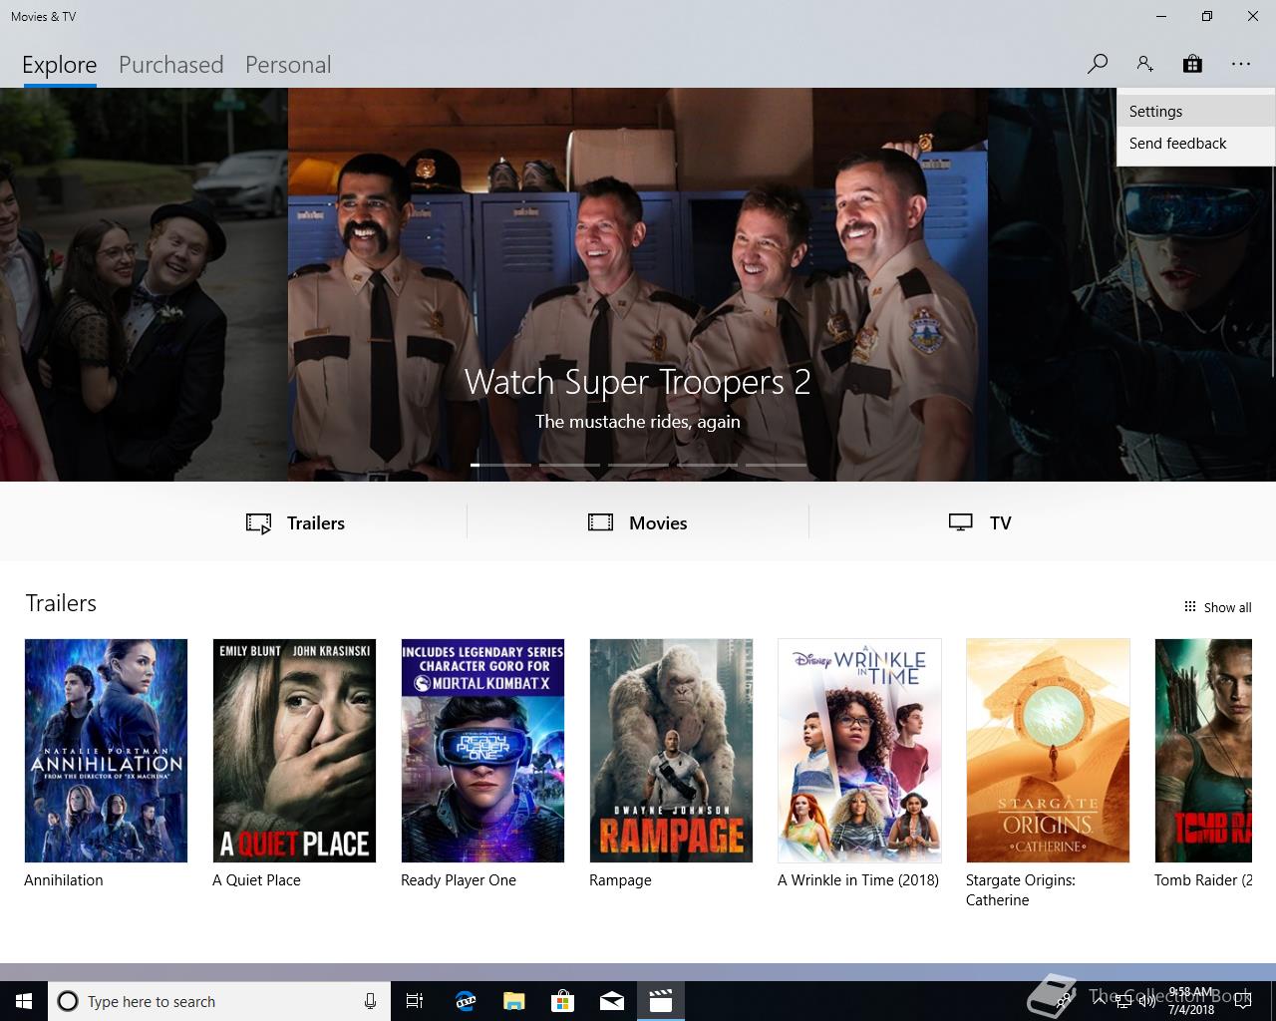Open the A Wrinkle in Time poster

[859, 751]
